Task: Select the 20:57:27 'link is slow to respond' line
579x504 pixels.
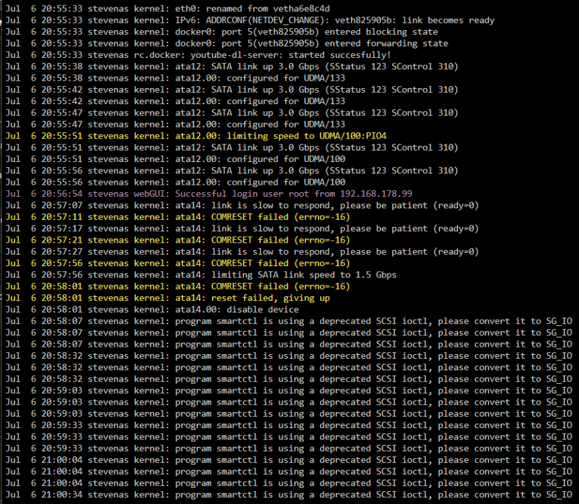Action: point(242,251)
